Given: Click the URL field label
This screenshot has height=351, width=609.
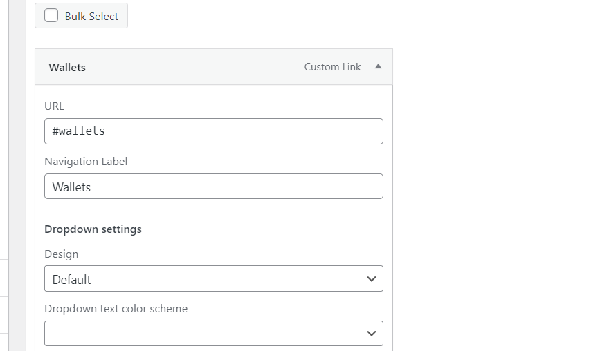Looking at the screenshot, I should coord(54,106).
